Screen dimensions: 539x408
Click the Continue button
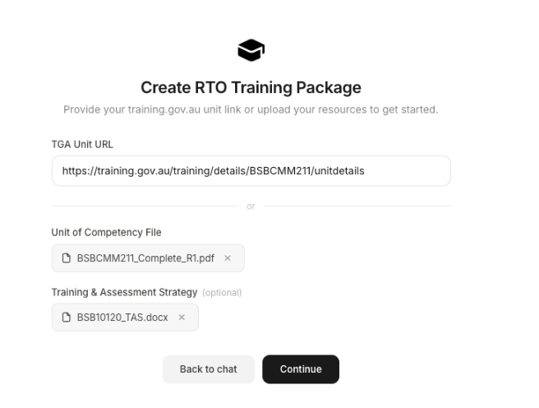pyautogui.click(x=301, y=369)
